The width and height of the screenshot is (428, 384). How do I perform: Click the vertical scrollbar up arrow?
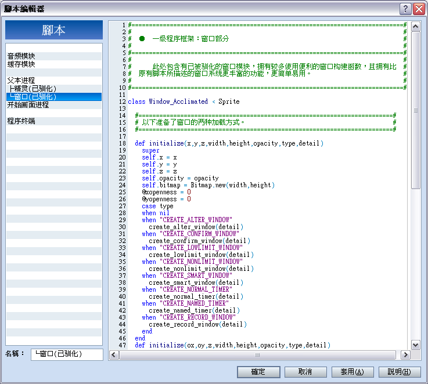point(415,27)
